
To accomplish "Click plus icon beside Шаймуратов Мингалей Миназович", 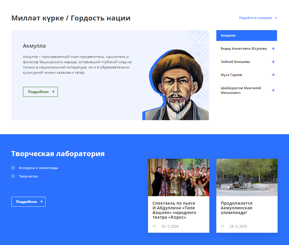I will [x=273, y=90].
